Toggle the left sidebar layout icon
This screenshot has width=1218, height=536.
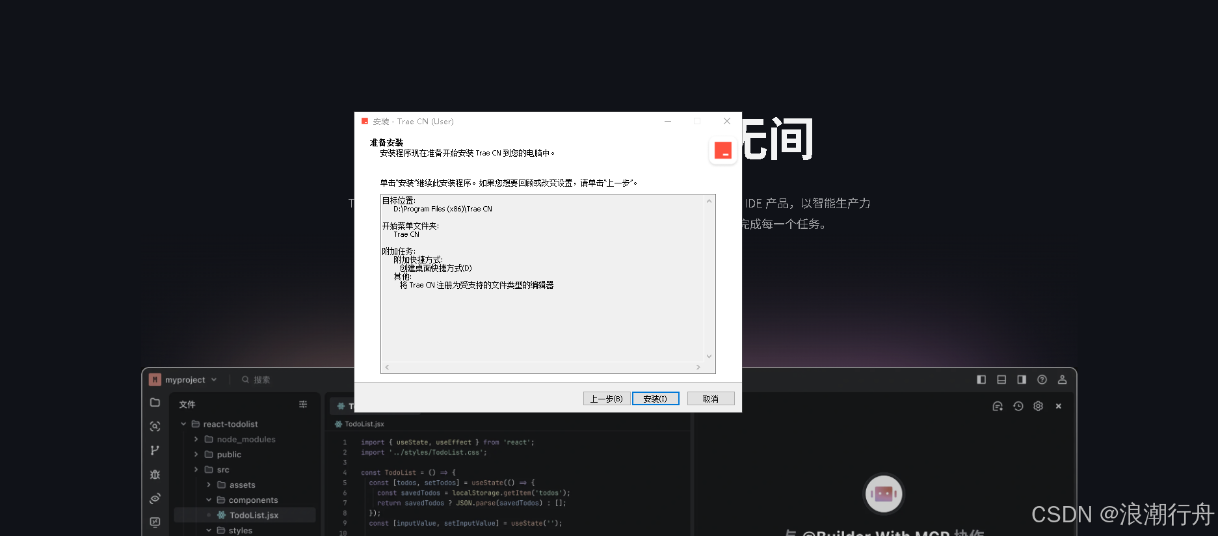[x=981, y=380]
